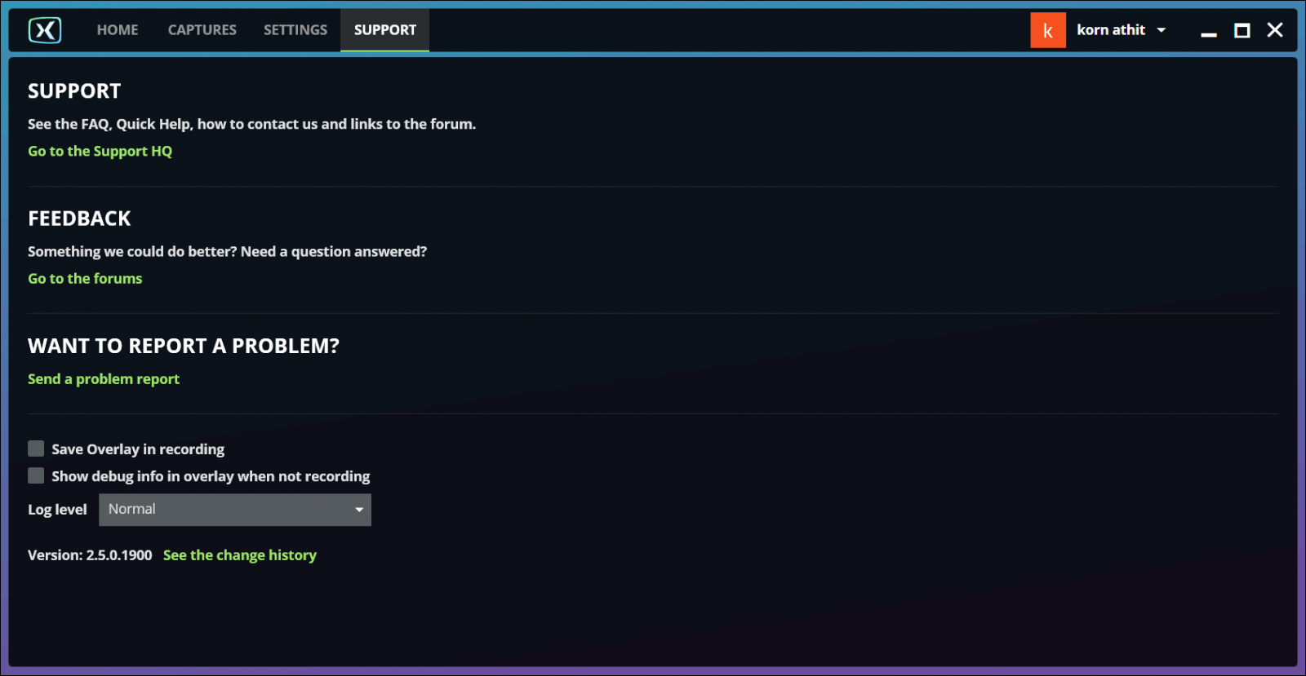The width and height of the screenshot is (1306, 676).
Task: Expand the korn athit account menu arrow
Action: pos(1162,30)
